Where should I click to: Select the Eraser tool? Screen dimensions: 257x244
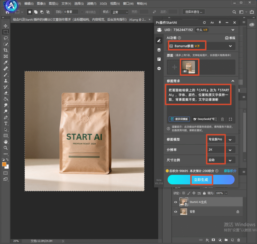point(6,93)
